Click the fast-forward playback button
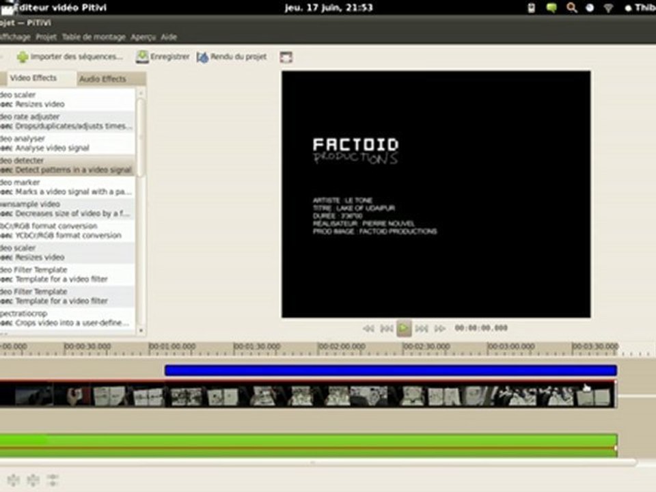 click(439, 329)
